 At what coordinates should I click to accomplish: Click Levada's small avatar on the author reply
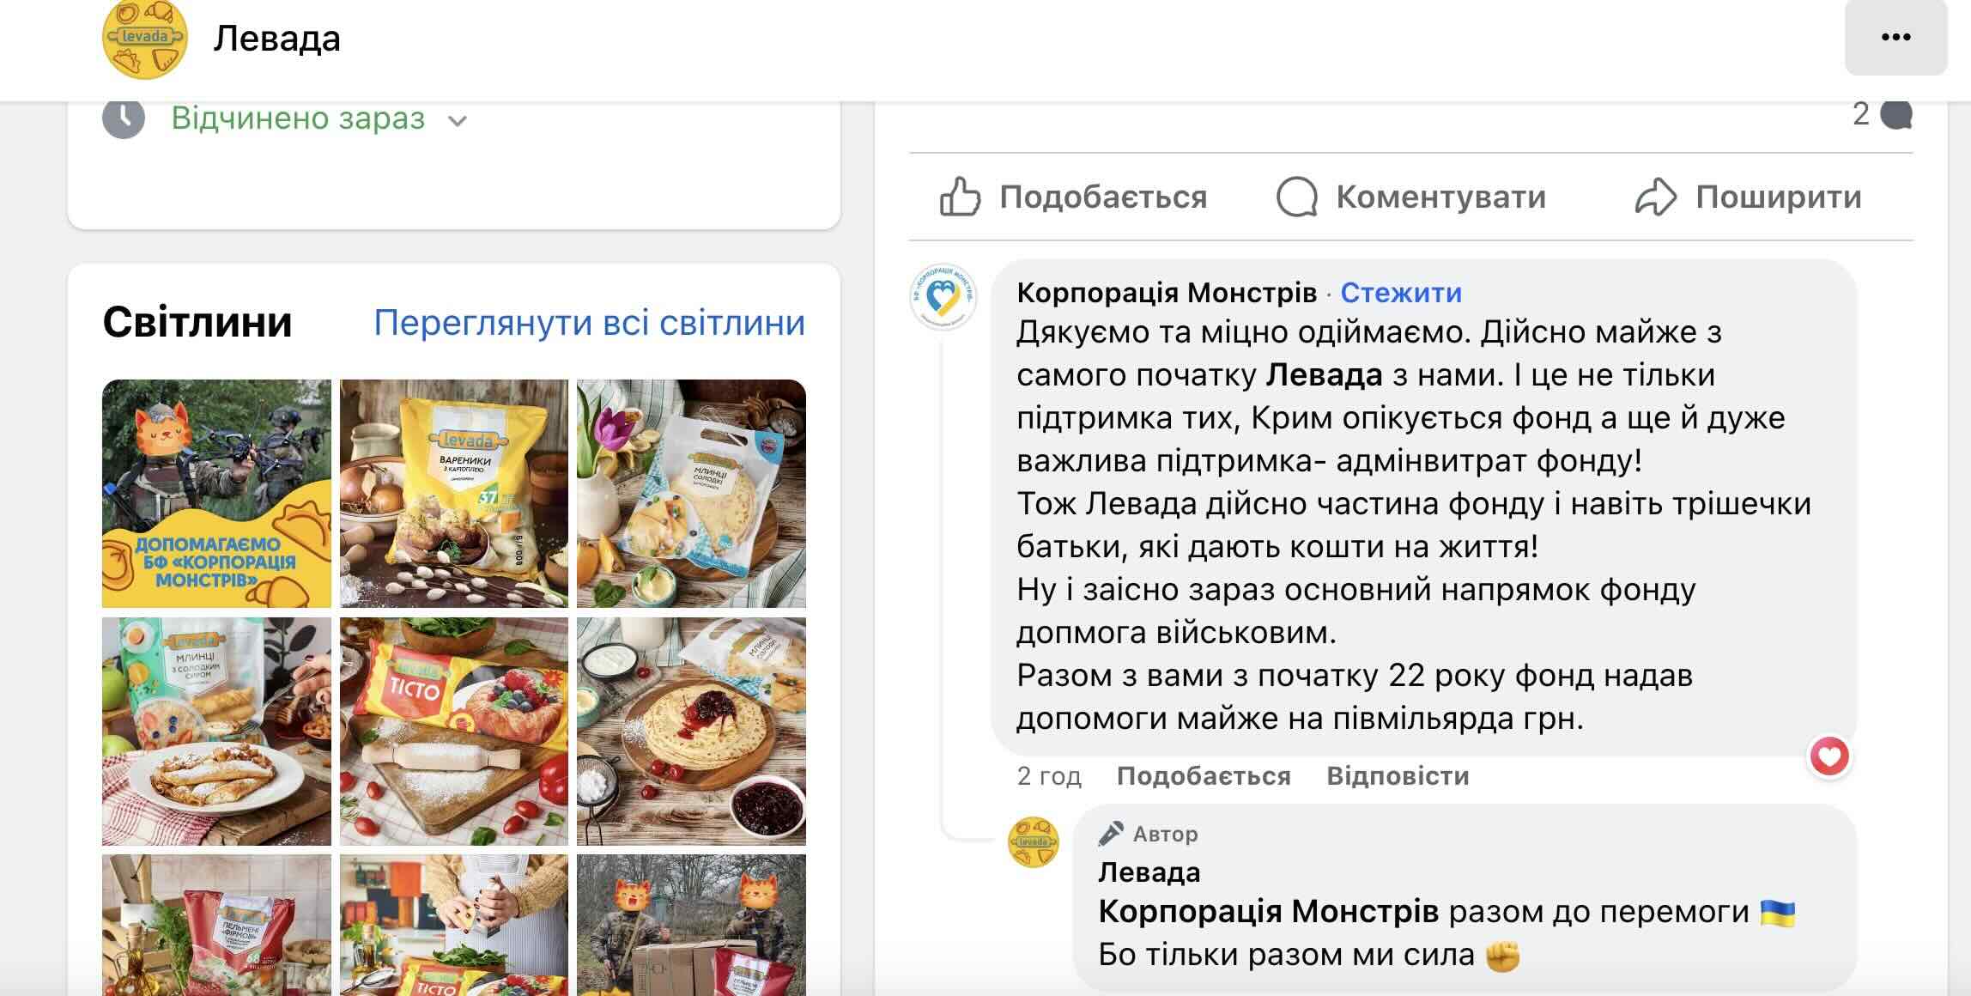pos(1033,842)
